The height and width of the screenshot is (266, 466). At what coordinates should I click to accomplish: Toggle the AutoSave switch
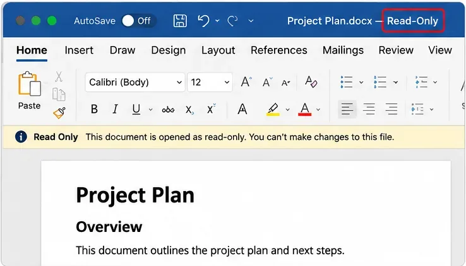[138, 21]
